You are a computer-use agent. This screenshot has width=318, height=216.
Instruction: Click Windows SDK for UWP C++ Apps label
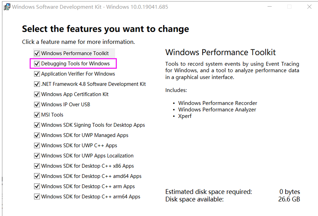coord(79,146)
